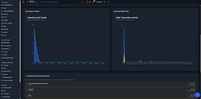
Task: Click the RelOnion logo
Action: coord(27,2)
